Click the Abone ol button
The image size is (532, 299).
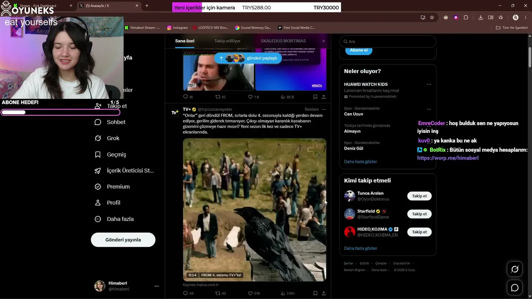pos(359,50)
